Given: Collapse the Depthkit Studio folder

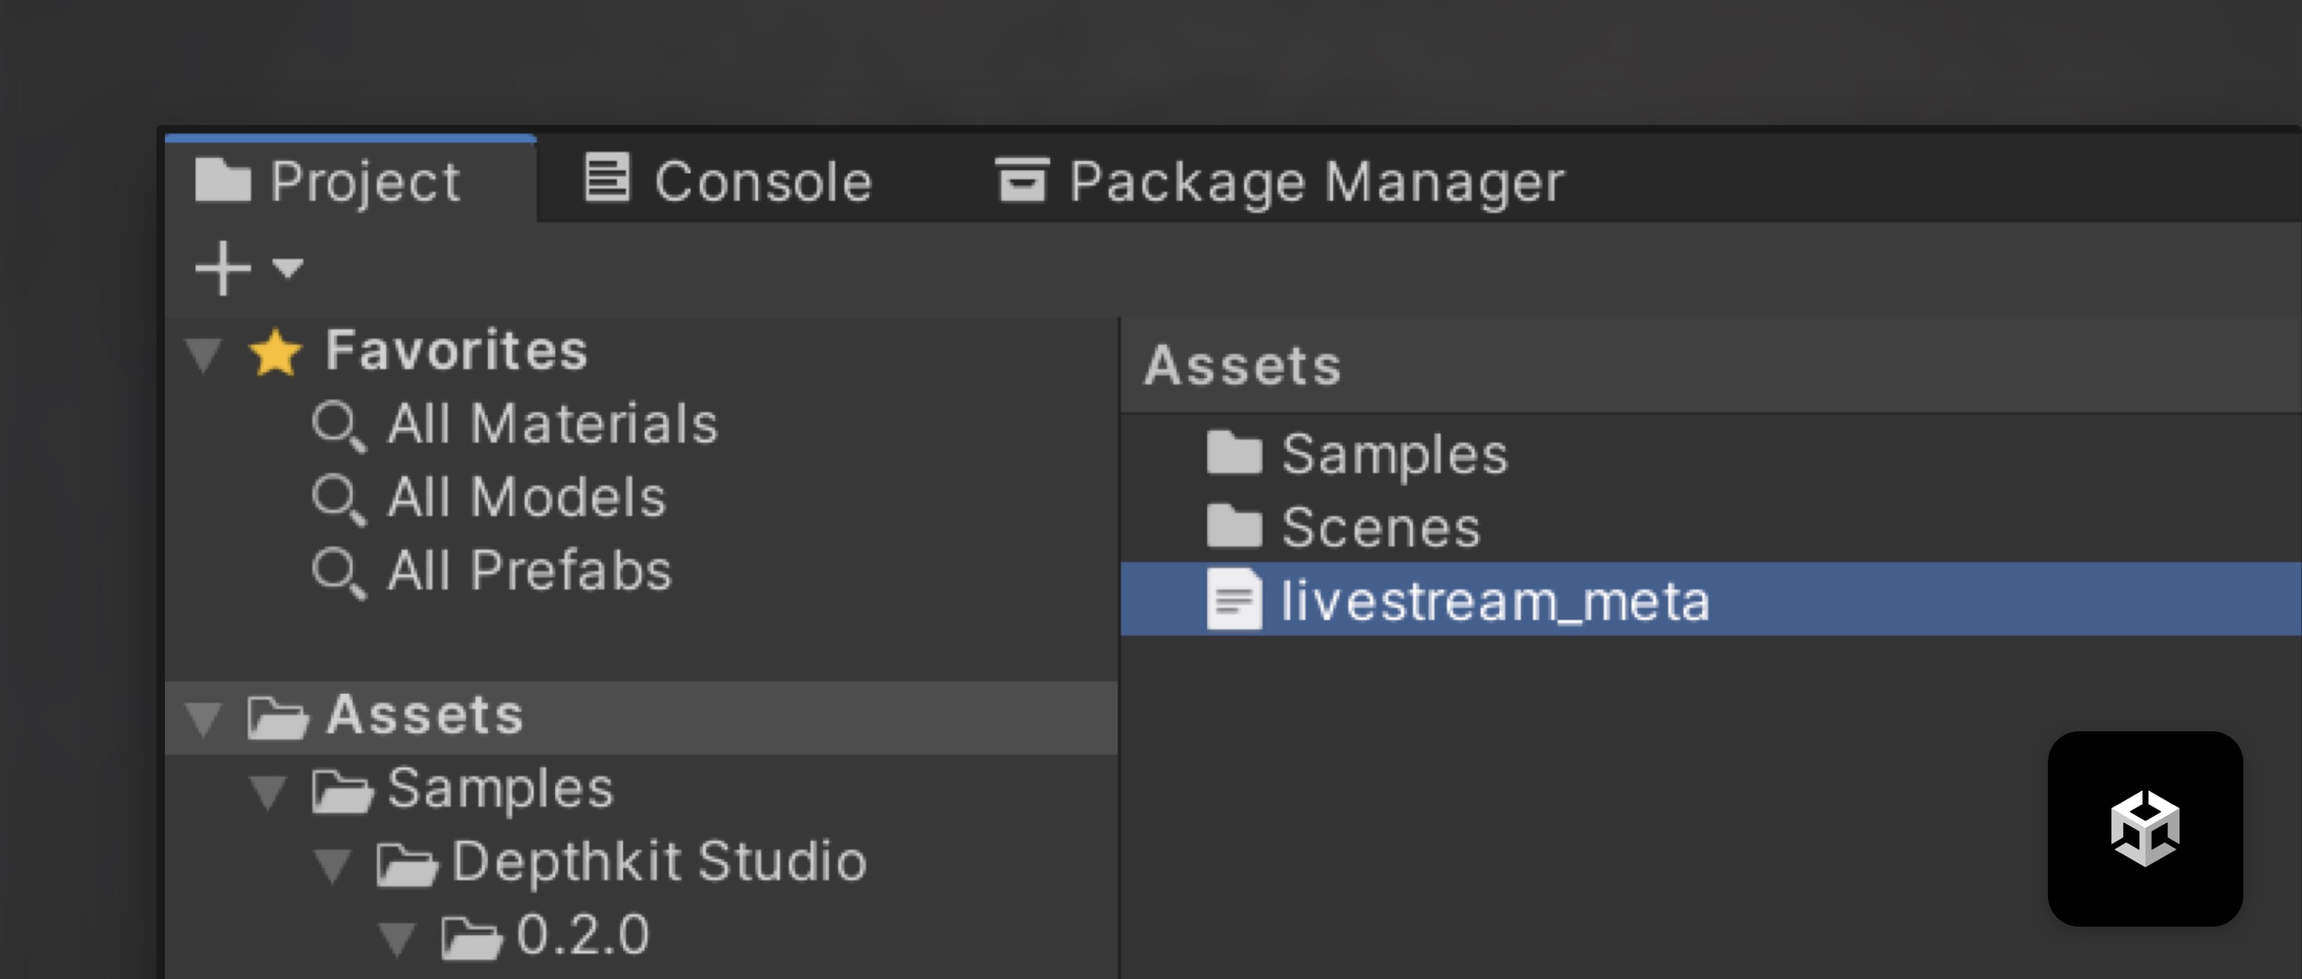Looking at the screenshot, I should pos(332,865).
